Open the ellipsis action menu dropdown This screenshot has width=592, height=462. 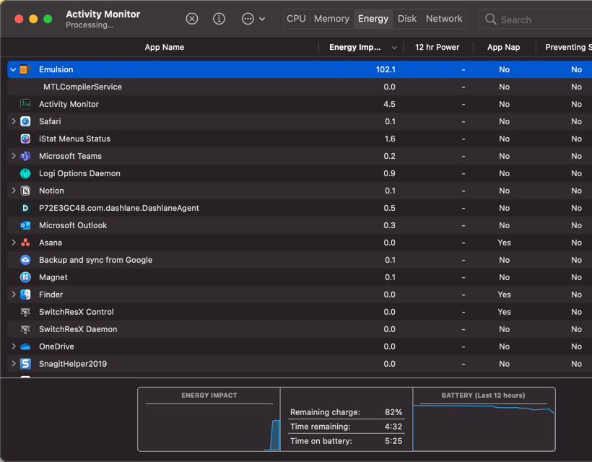(253, 19)
